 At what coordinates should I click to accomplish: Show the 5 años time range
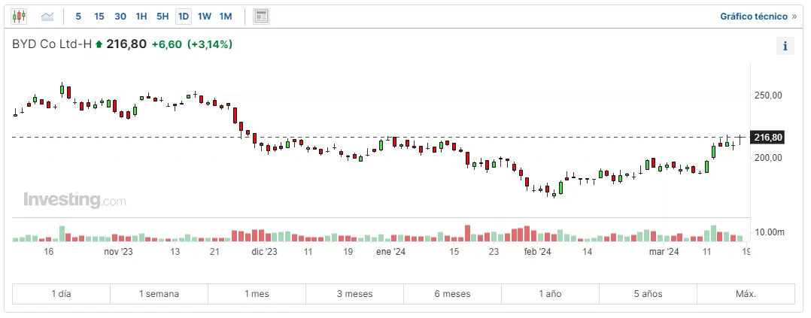[648, 294]
